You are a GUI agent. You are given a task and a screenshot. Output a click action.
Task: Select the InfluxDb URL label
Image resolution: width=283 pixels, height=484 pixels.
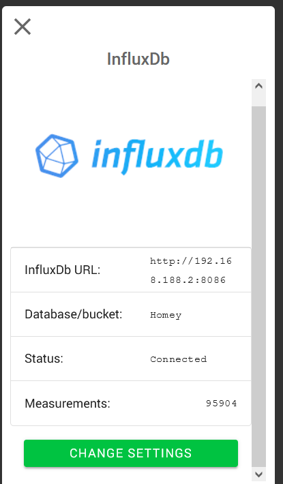(63, 270)
